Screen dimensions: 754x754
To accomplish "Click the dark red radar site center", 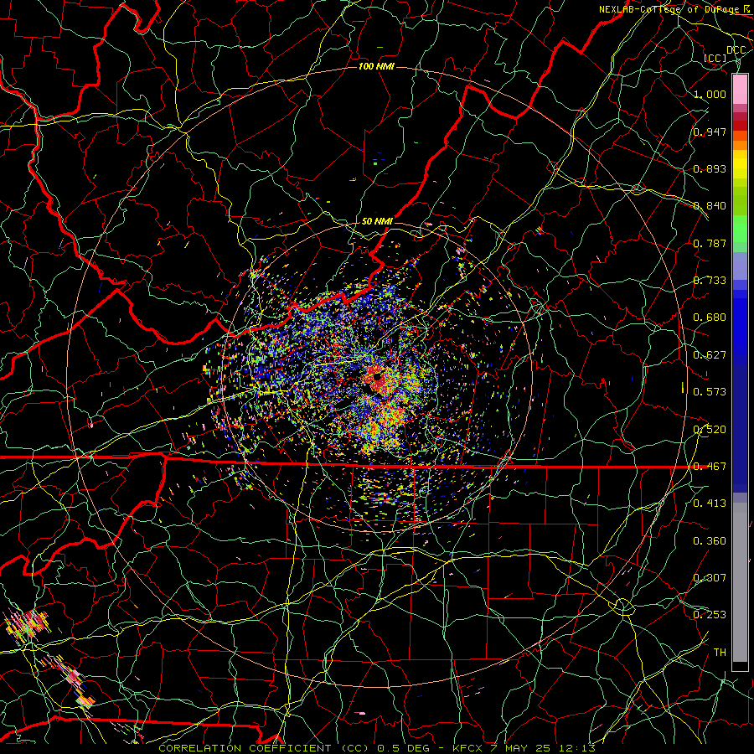I will (x=378, y=378).
